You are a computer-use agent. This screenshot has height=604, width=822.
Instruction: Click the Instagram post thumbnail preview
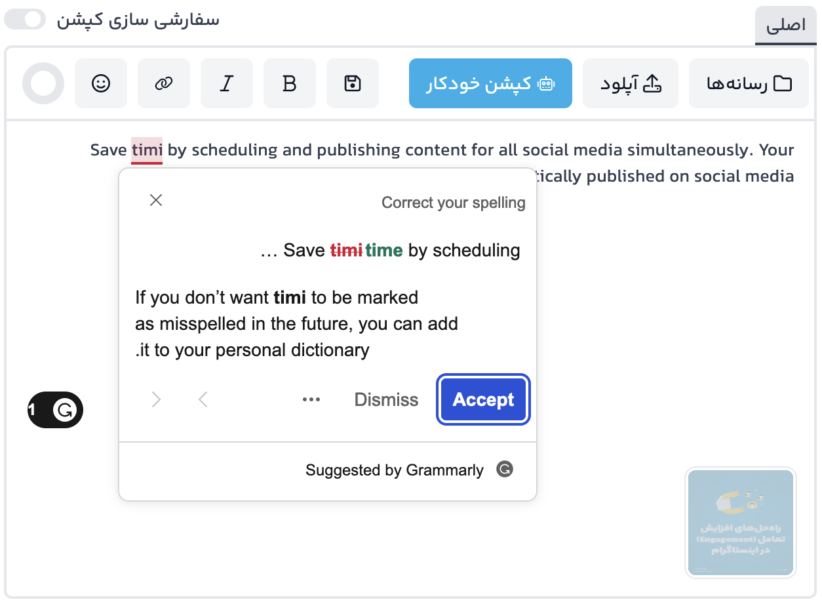point(740,523)
